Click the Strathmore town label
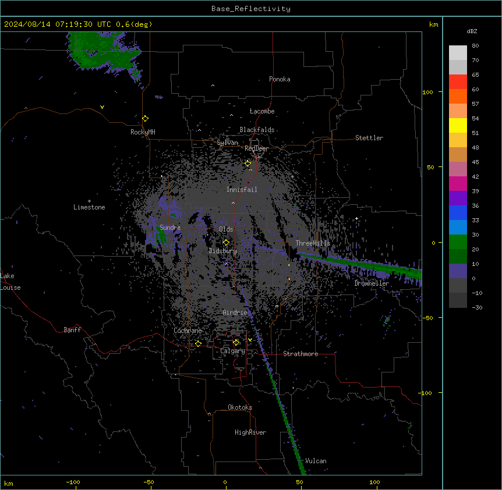 click(x=301, y=354)
